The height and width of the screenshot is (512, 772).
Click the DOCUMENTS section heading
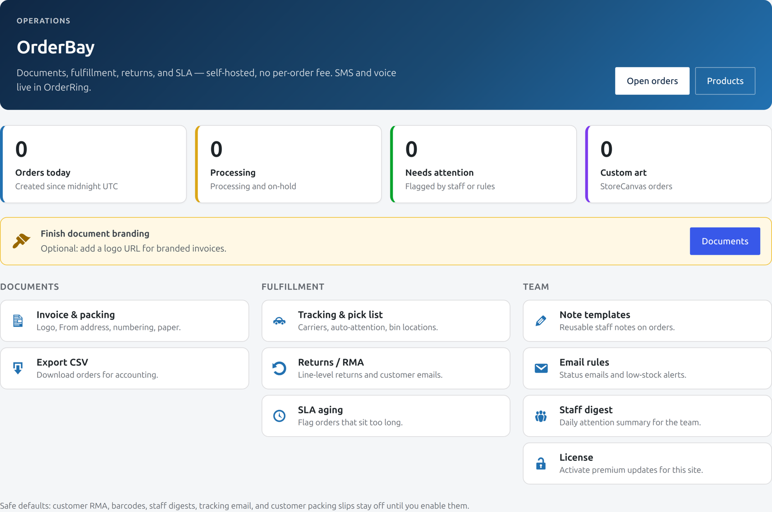pos(29,287)
